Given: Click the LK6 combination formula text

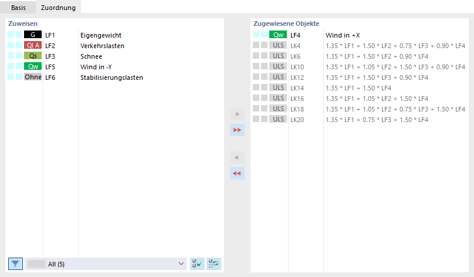Looking at the screenshot, I should coord(377,56).
